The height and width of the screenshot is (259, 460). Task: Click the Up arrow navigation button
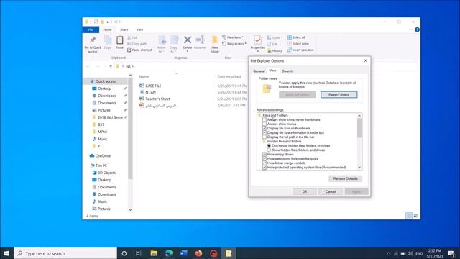111,67
